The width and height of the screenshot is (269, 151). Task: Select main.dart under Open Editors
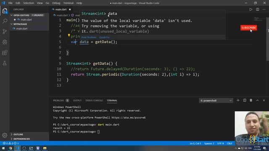tap(26, 20)
